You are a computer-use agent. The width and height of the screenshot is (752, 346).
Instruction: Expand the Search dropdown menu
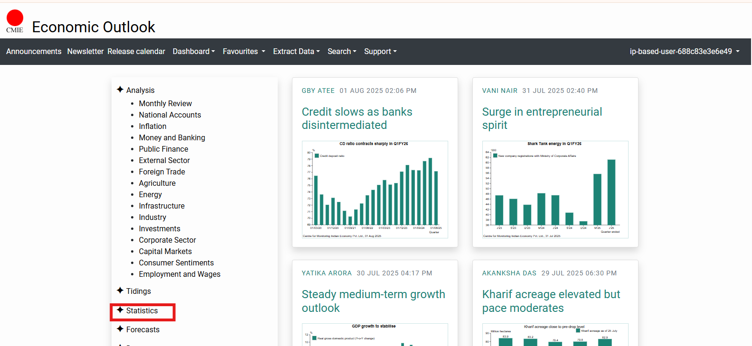342,51
